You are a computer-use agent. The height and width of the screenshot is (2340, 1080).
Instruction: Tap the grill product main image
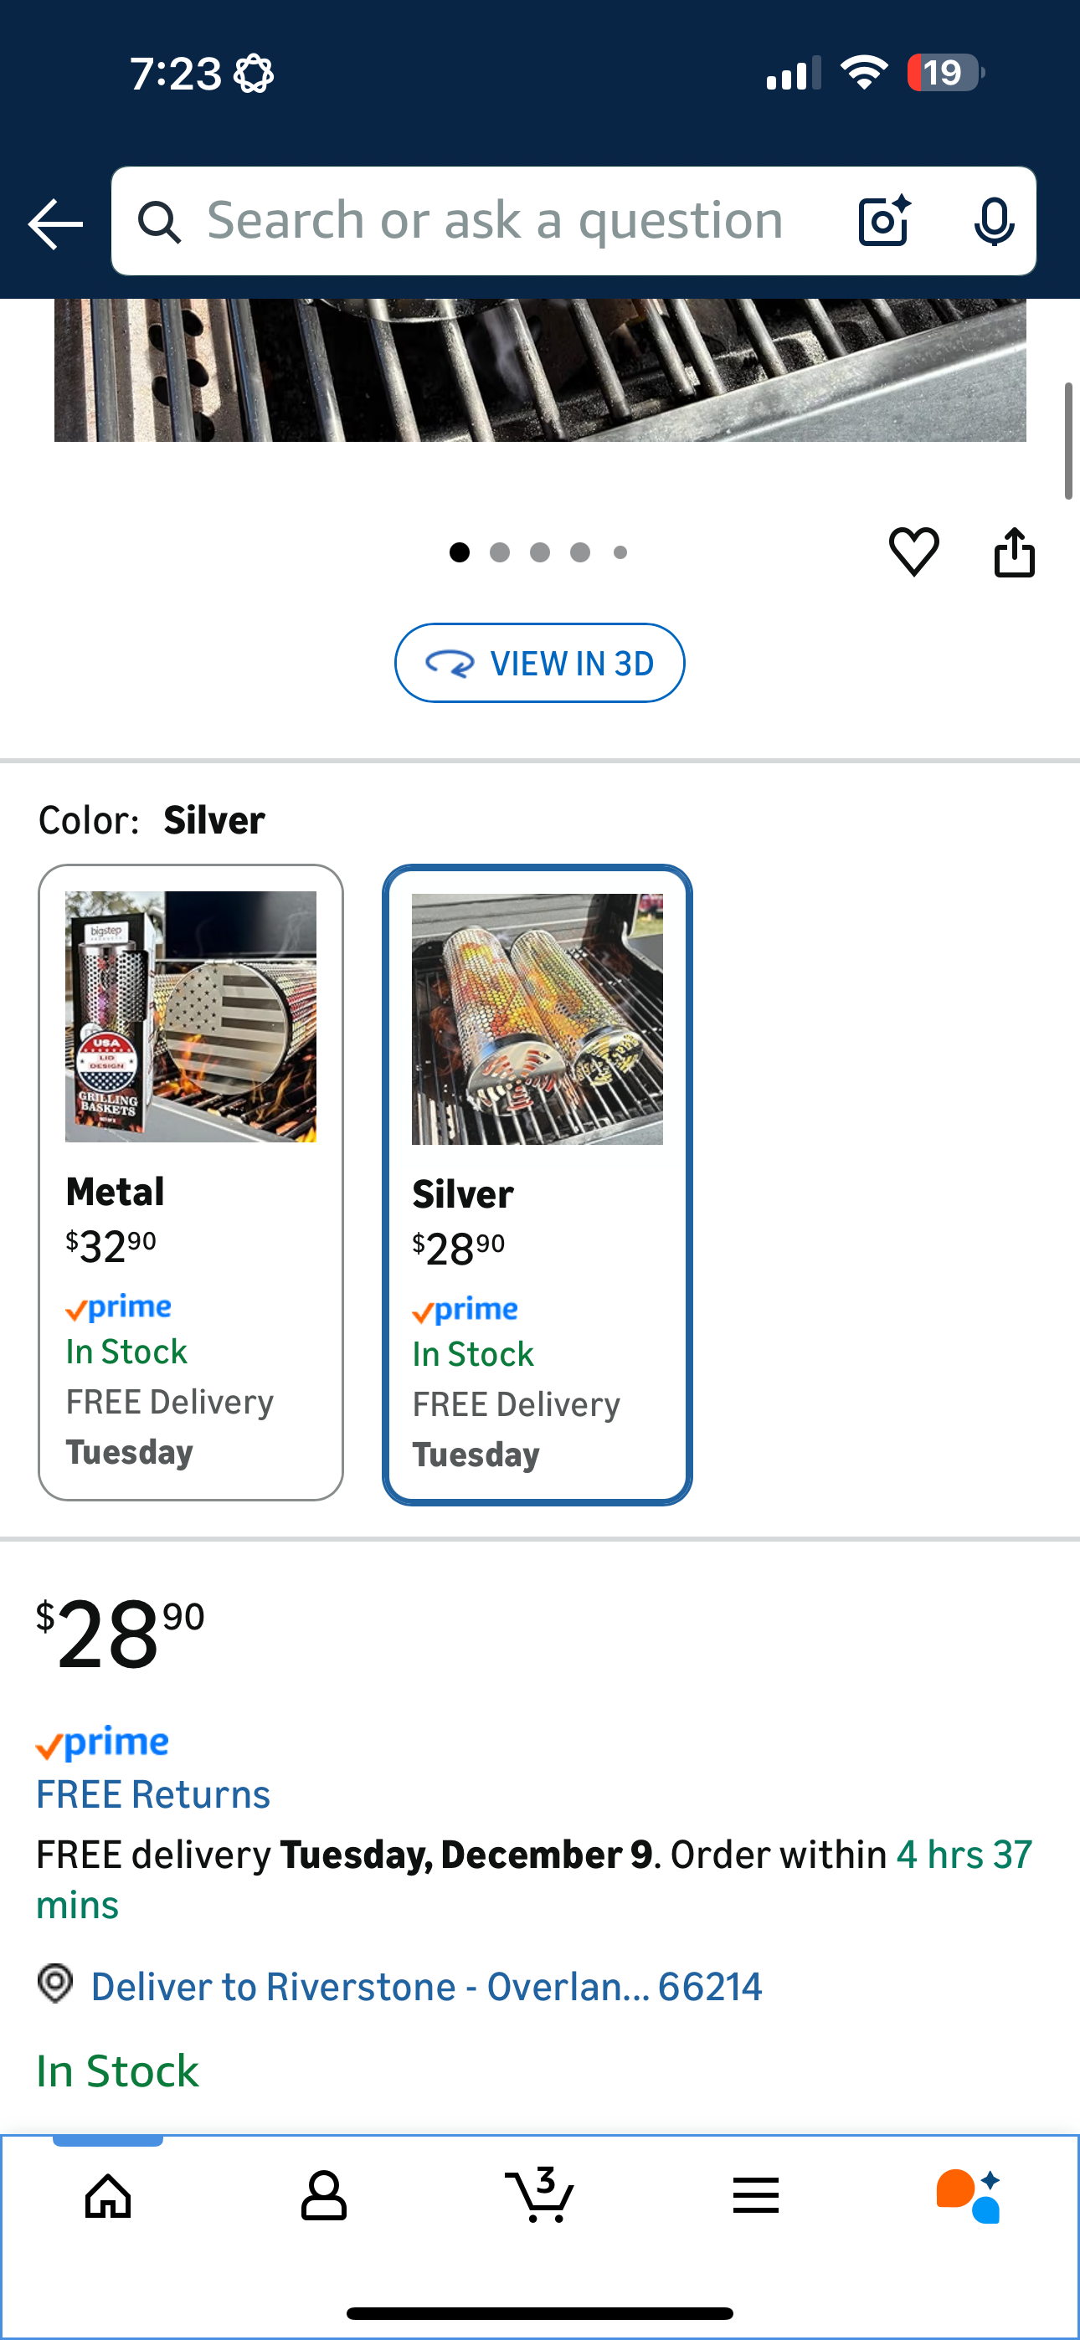[540, 371]
